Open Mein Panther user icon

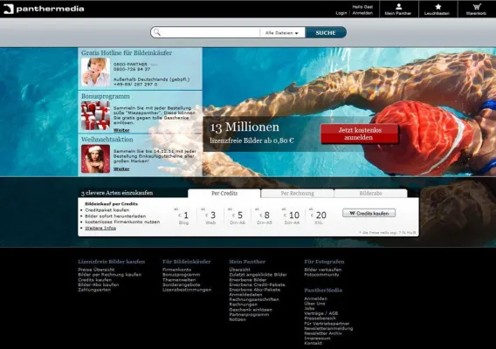click(398, 7)
